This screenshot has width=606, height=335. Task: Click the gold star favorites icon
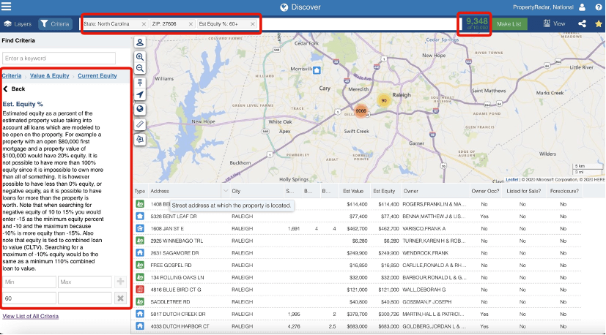click(598, 23)
